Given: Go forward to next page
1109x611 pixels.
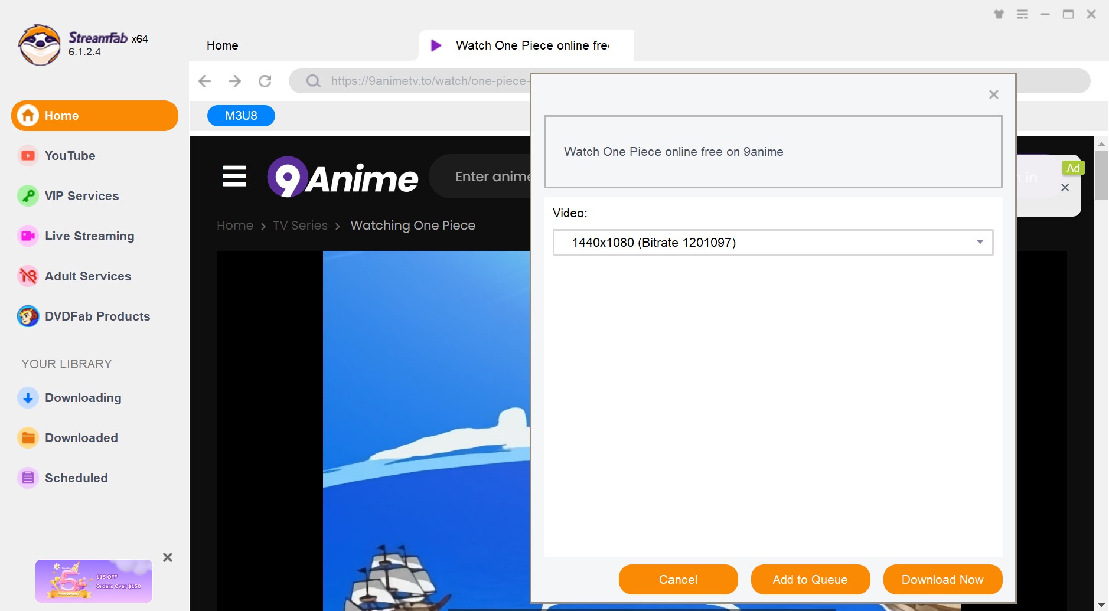Looking at the screenshot, I should (x=234, y=81).
